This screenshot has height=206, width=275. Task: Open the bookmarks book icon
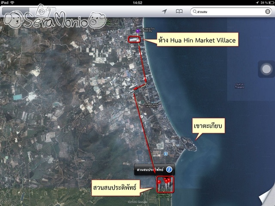pyautogui.click(x=179, y=12)
